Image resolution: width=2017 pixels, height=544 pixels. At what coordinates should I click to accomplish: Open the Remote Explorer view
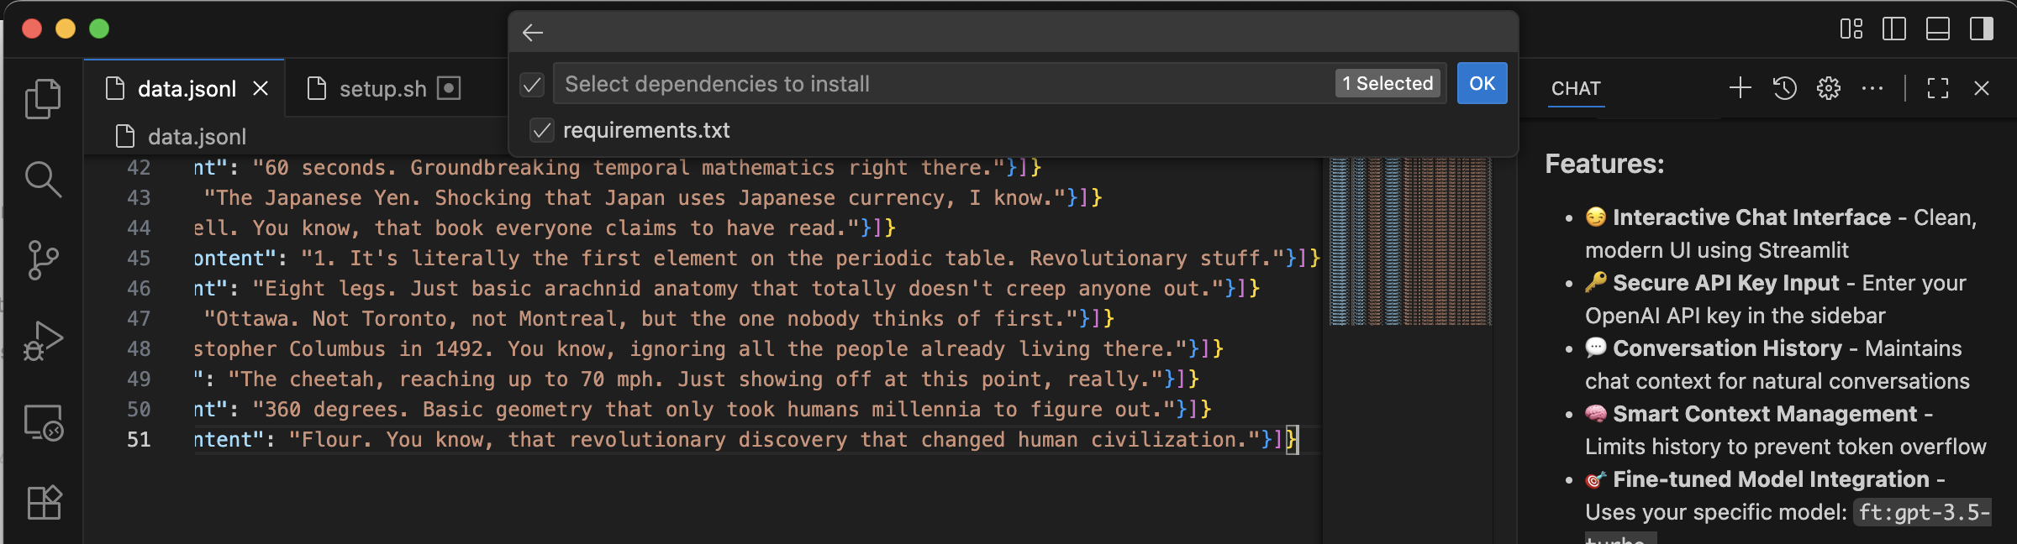pos(43,422)
